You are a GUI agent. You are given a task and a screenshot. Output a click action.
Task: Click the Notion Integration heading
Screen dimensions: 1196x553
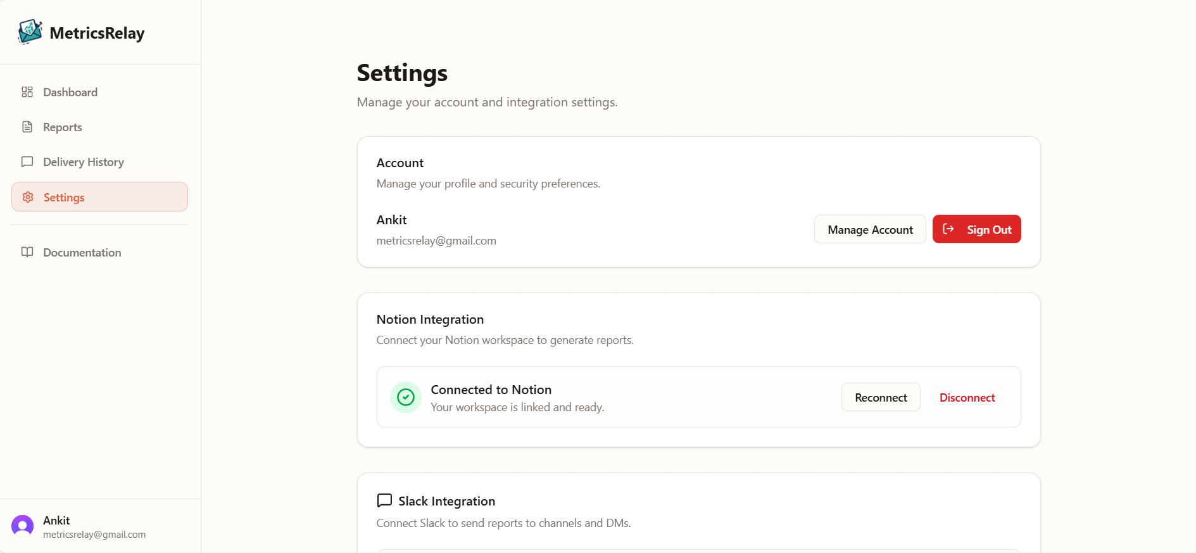[430, 319]
